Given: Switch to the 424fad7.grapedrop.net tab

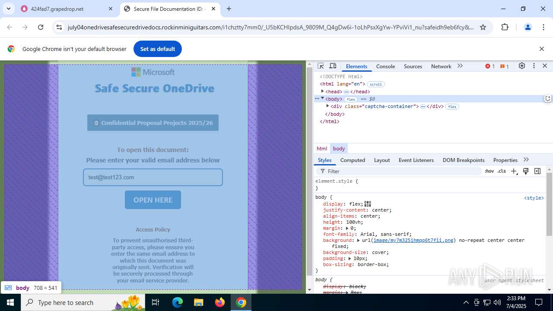Looking at the screenshot, I should point(67,9).
